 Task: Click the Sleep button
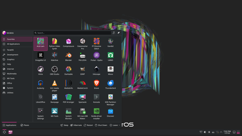pyautogui.click(x=64, y=125)
